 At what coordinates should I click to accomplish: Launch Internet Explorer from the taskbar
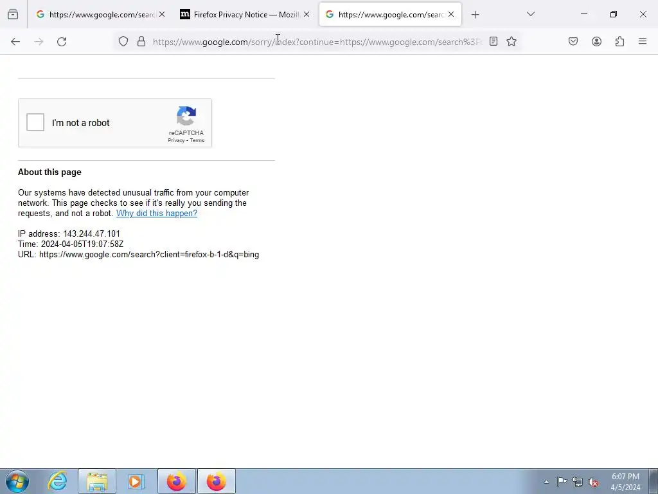tap(57, 481)
